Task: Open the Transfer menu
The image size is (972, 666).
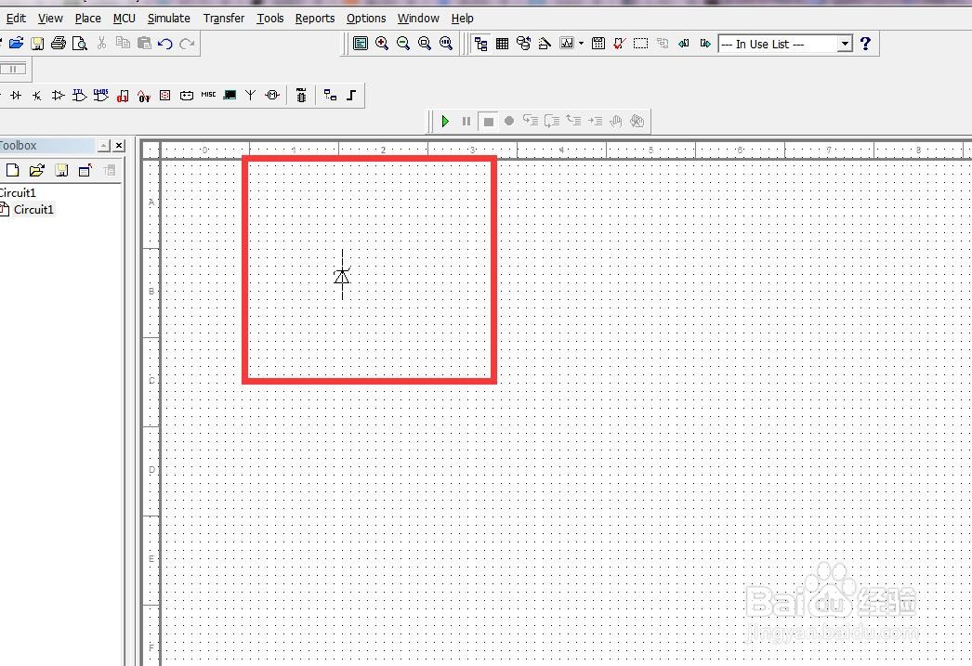Action: tap(224, 19)
